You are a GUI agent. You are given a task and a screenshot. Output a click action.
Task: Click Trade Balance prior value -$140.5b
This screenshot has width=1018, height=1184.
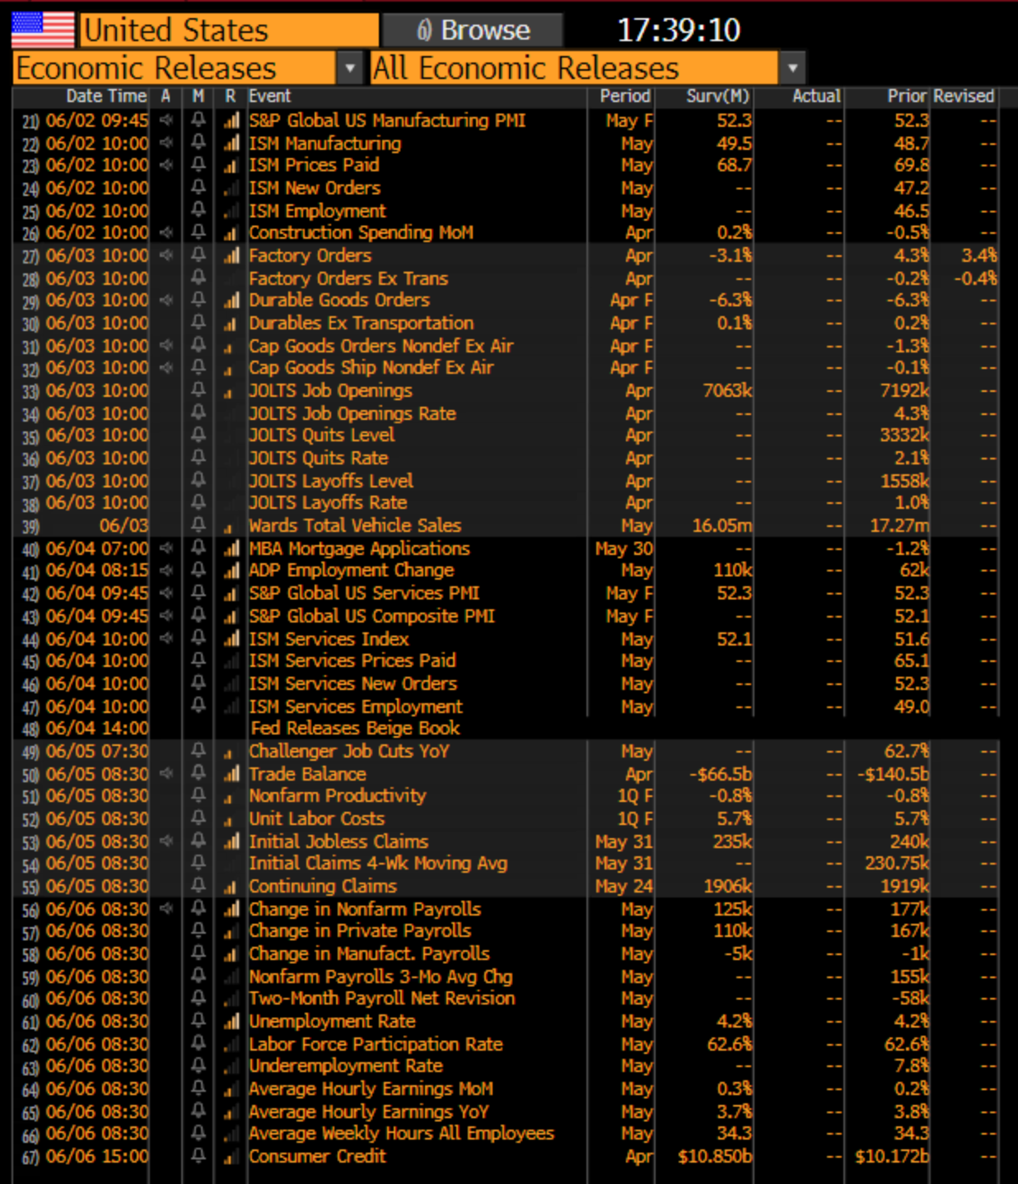(893, 774)
